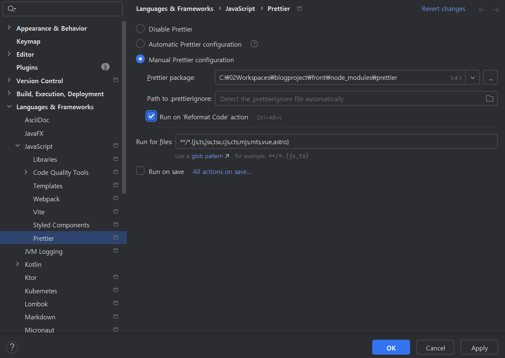Click project icon next to Styled Components
Screen dimensions: 505x358
(116, 224)
